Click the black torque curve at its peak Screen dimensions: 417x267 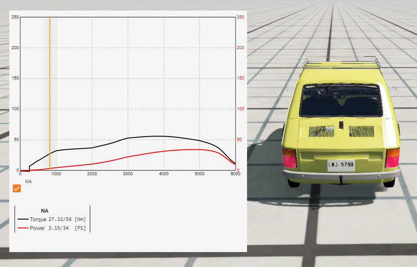pos(158,136)
